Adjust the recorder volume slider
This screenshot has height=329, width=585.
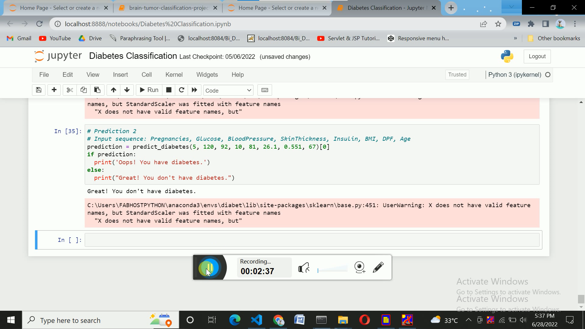(x=332, y=269)
